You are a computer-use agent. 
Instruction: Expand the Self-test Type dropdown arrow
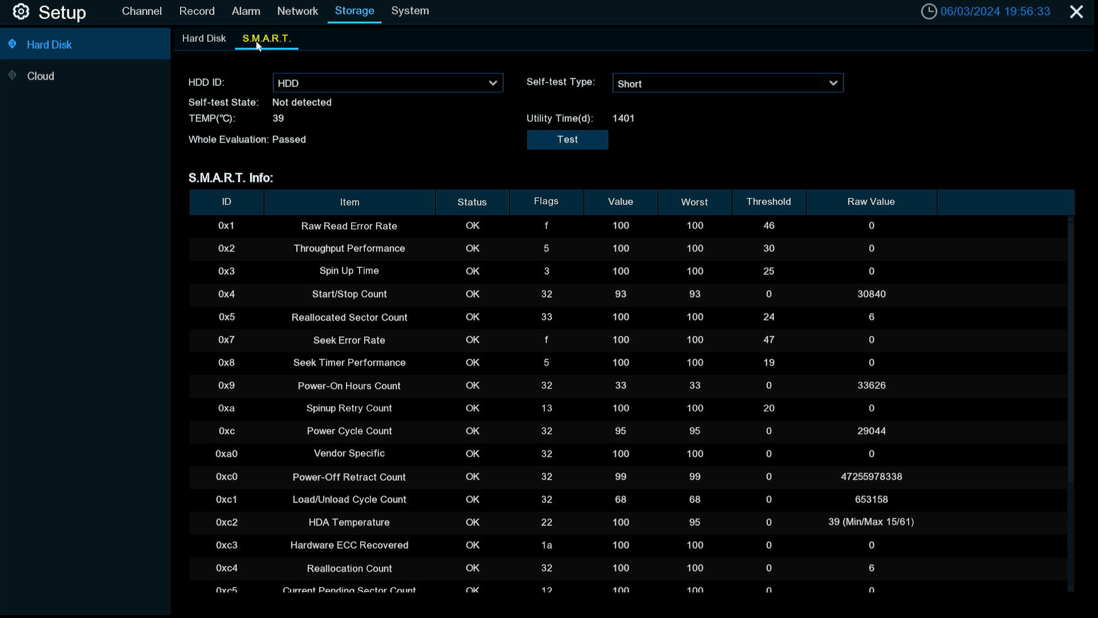click(833, 84)
